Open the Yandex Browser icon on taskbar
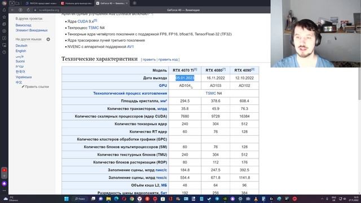Screen dimensions: 361x203 pos(139,198)
